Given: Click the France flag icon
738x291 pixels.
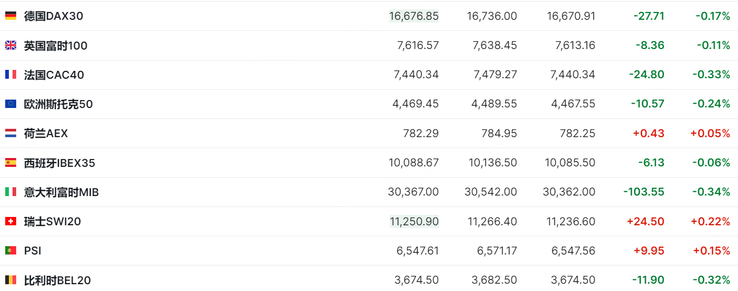Looking at the screenshot, I should click(10, 75).
